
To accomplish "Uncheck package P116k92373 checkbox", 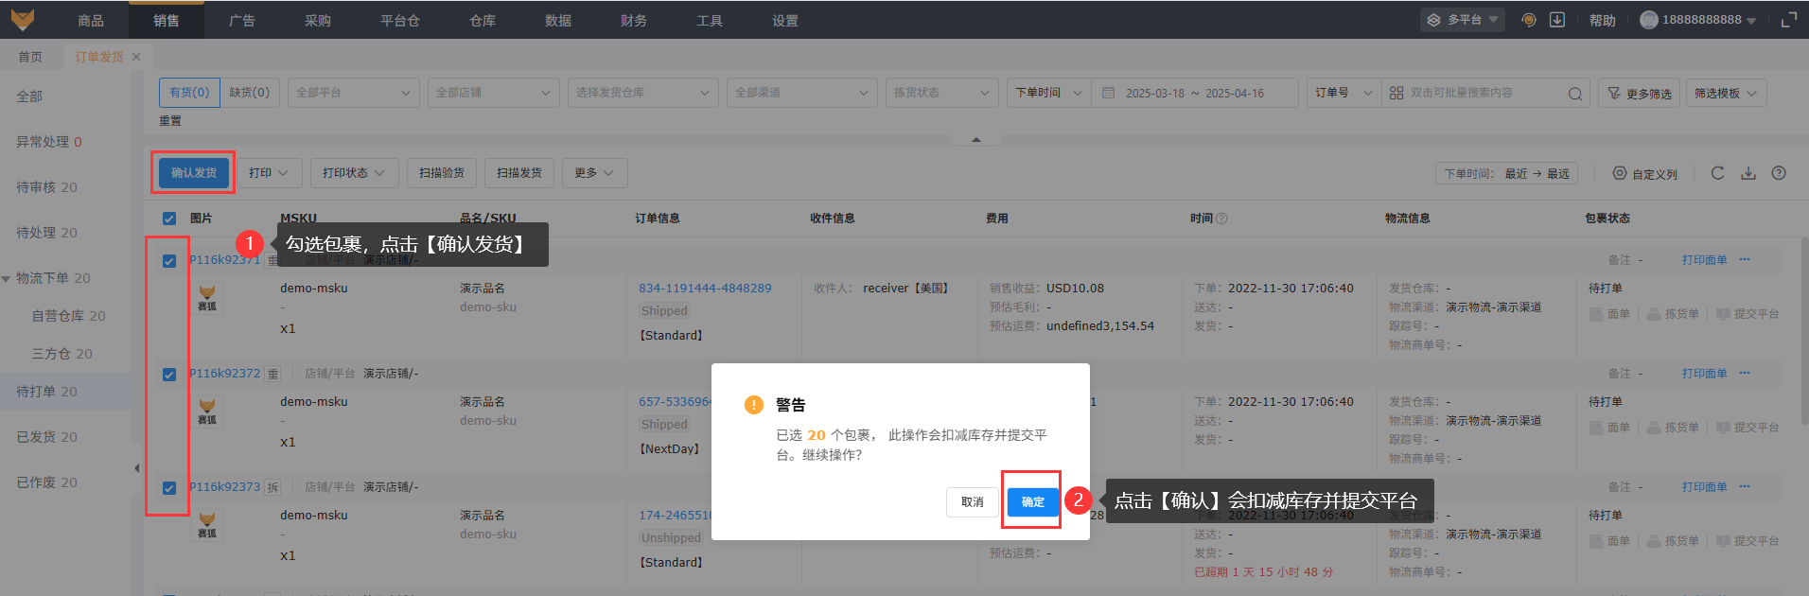I will coord(169,488).
